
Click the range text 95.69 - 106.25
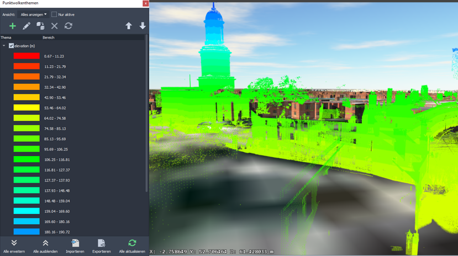[56, 150]
